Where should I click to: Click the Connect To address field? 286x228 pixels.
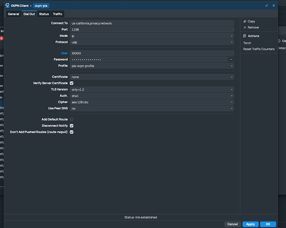tap(152, 23)
